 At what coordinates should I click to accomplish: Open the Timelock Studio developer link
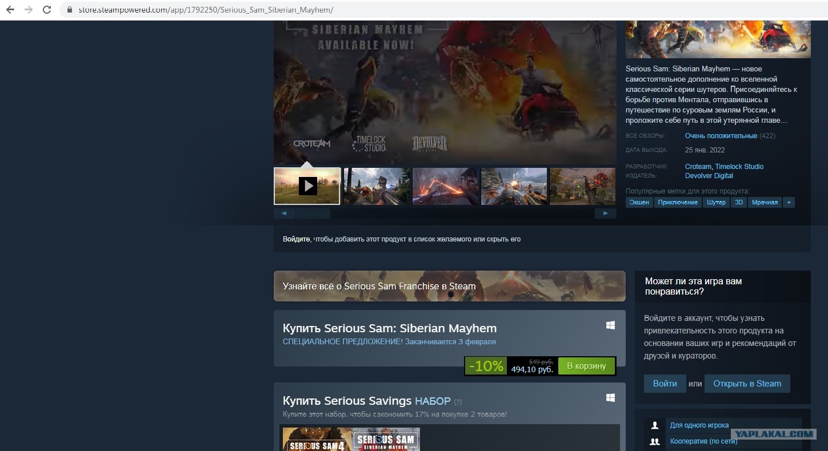tap(739, 167)
